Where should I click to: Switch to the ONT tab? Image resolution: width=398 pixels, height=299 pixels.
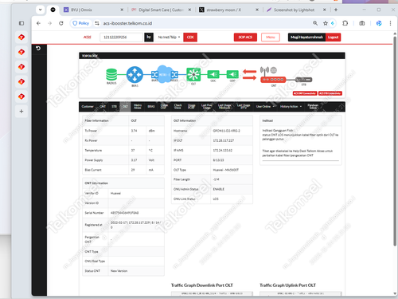(103, 107)
